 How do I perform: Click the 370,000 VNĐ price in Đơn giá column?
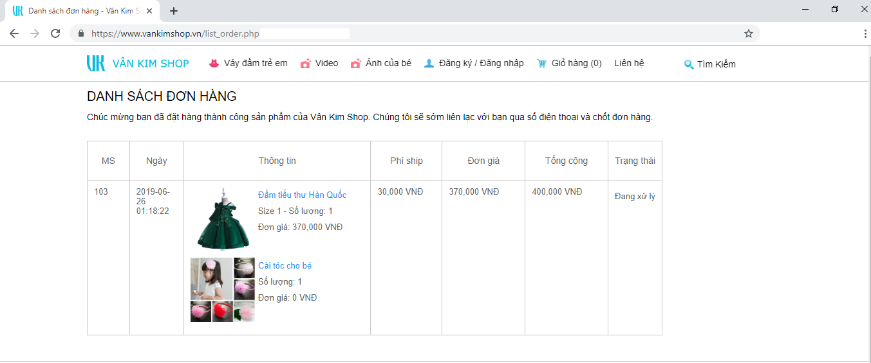(474, 191)
